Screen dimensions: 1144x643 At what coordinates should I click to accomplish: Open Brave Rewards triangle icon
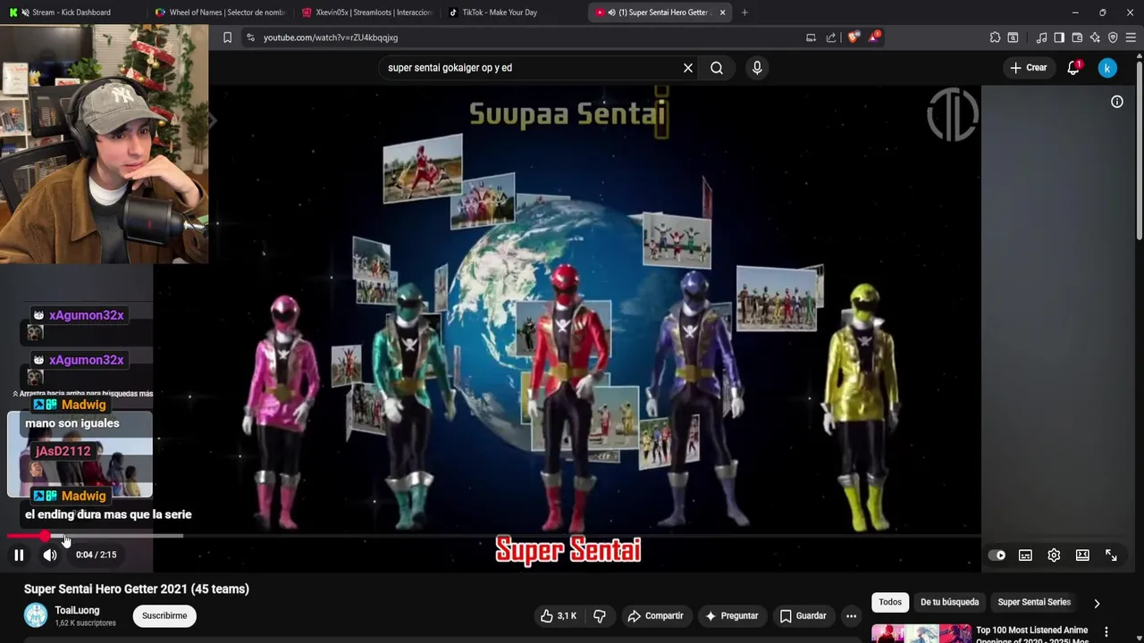[874, 38]
